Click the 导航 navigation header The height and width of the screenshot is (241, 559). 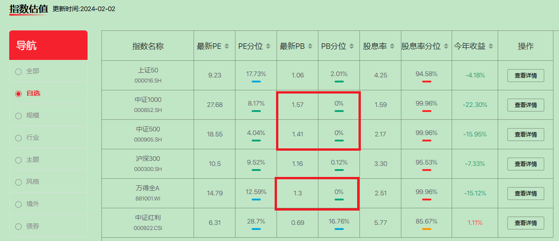pyautogui.click(x=48, y=45)
